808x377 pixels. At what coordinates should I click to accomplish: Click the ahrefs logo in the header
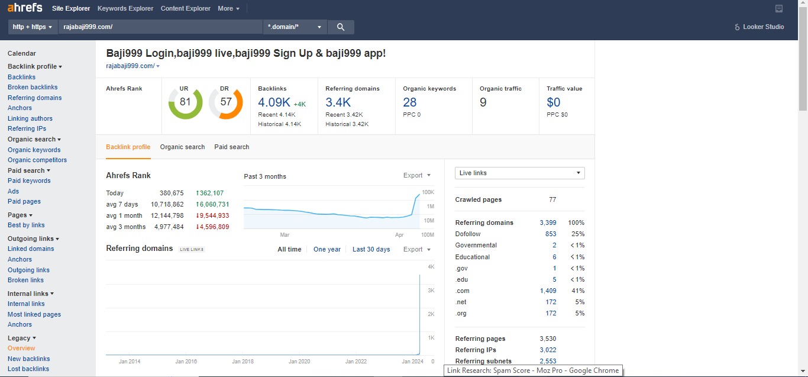25,8
